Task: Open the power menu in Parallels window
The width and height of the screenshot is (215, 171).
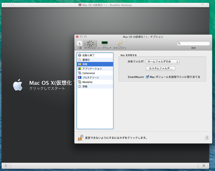Action: click(7, 166)
